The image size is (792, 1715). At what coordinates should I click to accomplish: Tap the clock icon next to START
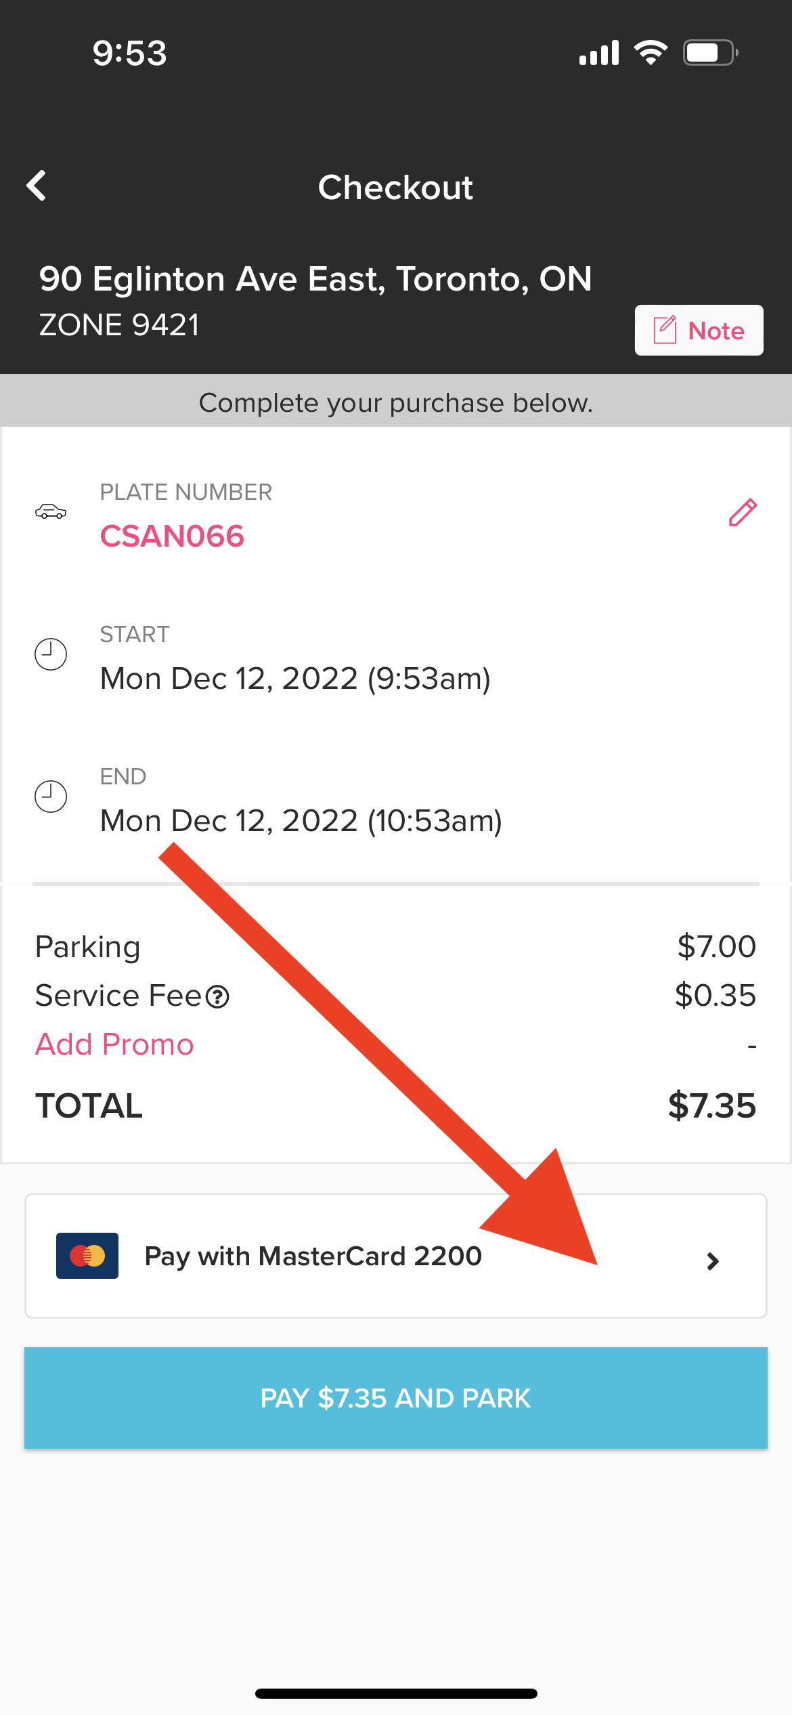click(x=51, y=654)
